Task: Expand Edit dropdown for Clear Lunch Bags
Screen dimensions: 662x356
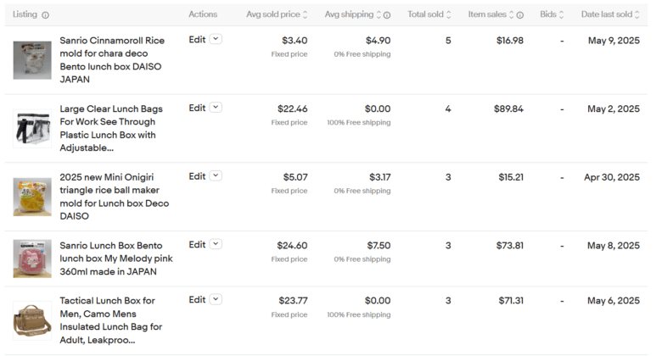Action: click(216, 108)
